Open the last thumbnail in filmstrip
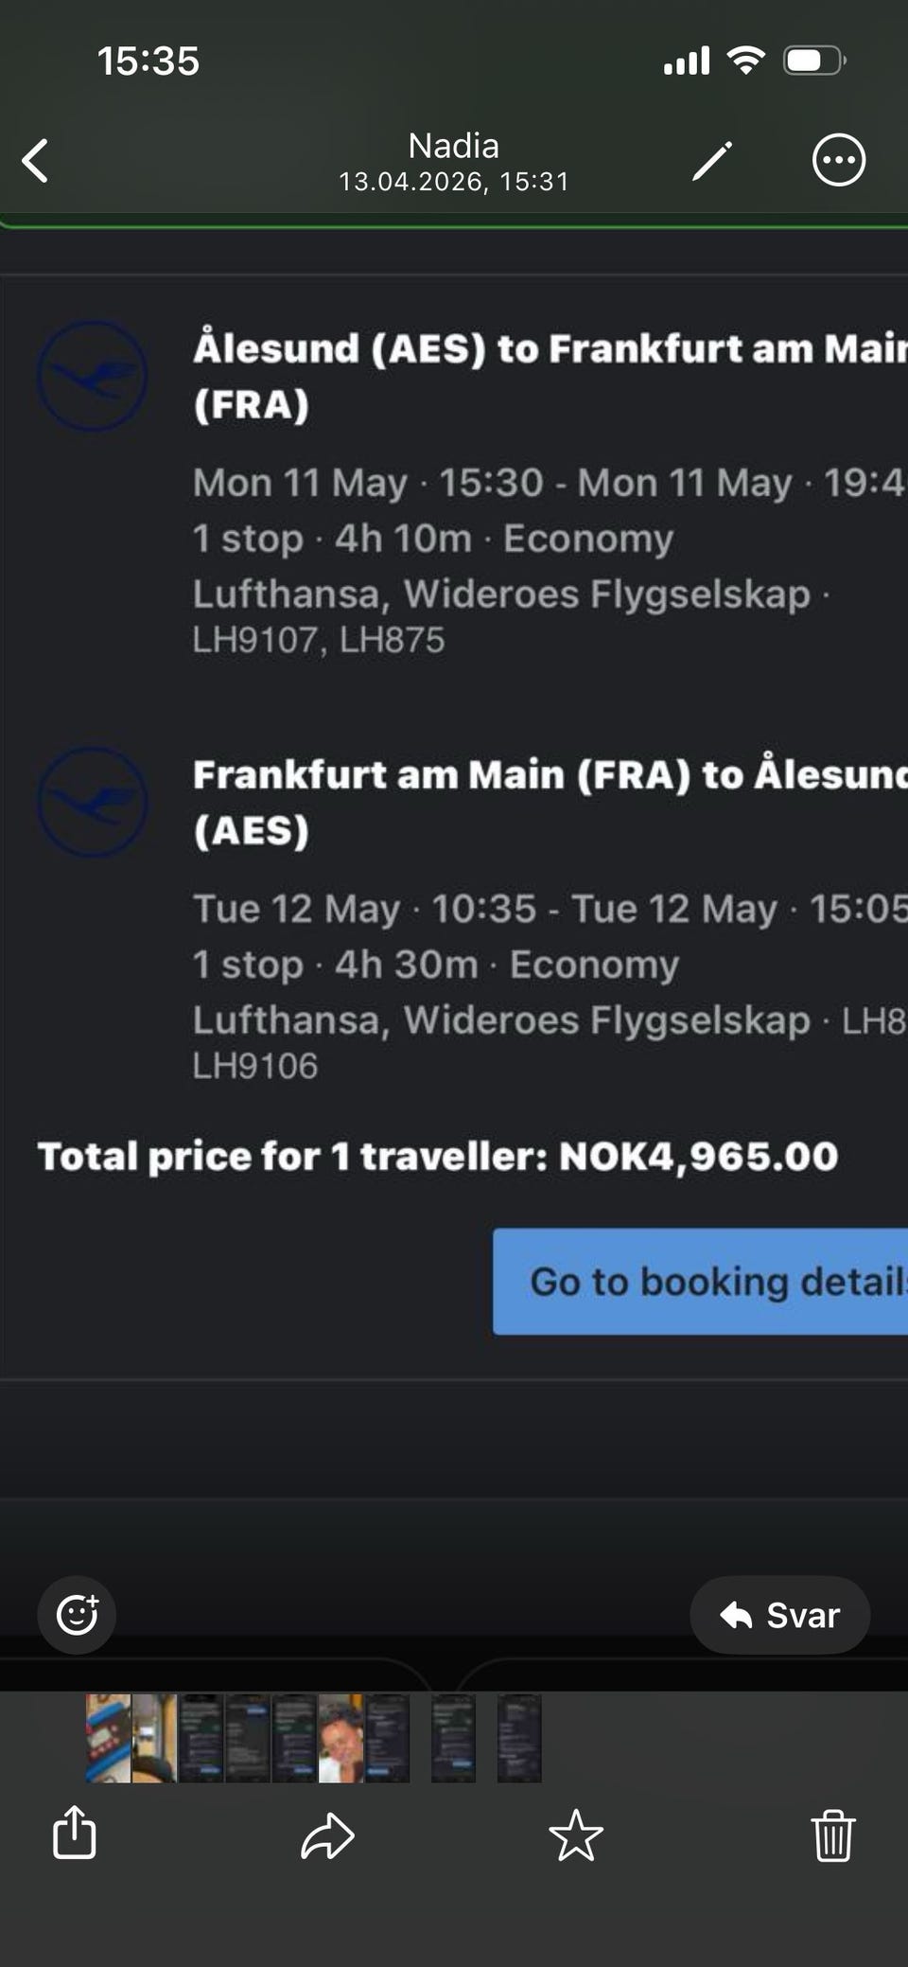The height and width of the screenshot is (1967, 908). [519, 1738]
